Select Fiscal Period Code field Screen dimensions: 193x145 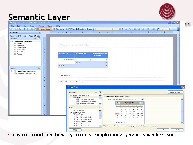point(83,122)
